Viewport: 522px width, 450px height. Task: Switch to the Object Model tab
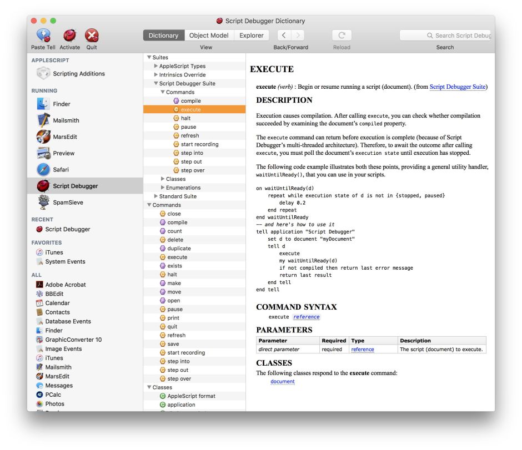[x=208, y=35]
